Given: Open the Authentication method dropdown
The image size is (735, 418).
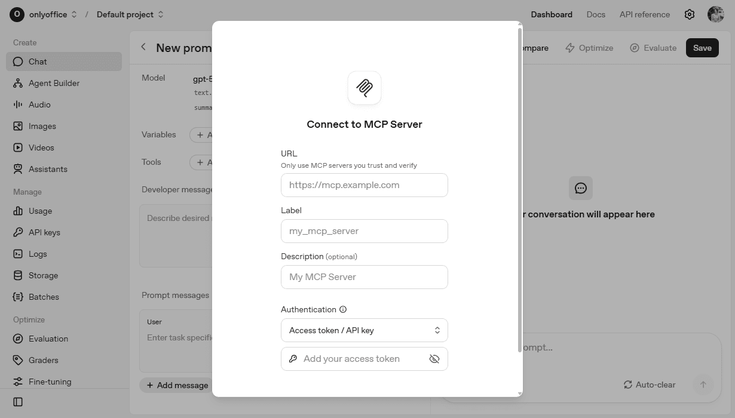Looking at the screenshot, I should (364, 330).
